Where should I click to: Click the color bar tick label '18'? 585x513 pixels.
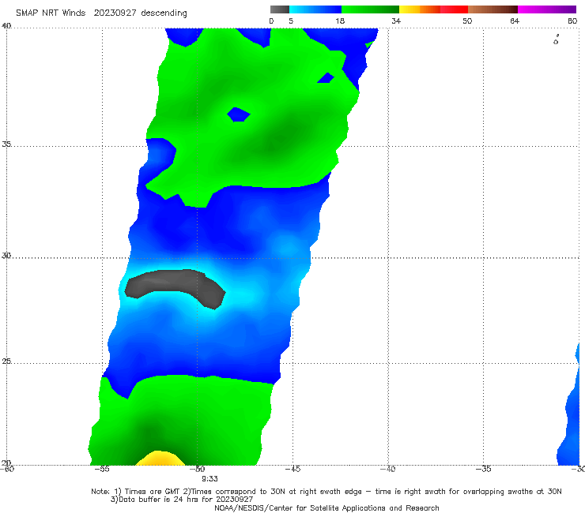pyautogui.click(x=340, y=21)
